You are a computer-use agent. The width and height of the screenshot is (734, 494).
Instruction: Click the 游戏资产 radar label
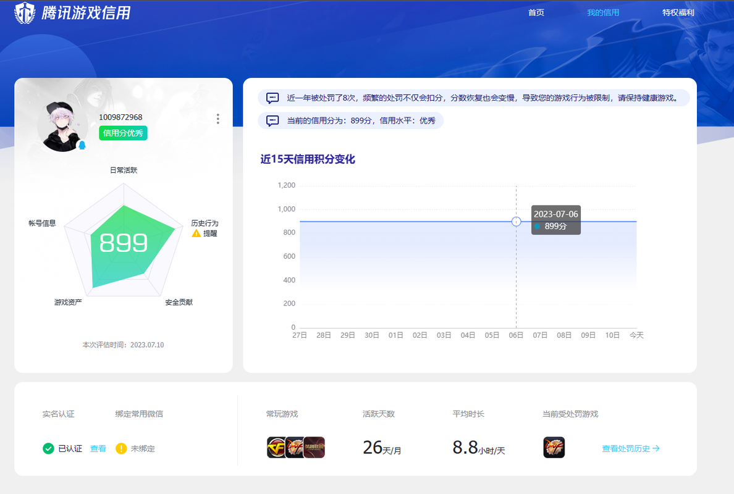coord(68,302)
